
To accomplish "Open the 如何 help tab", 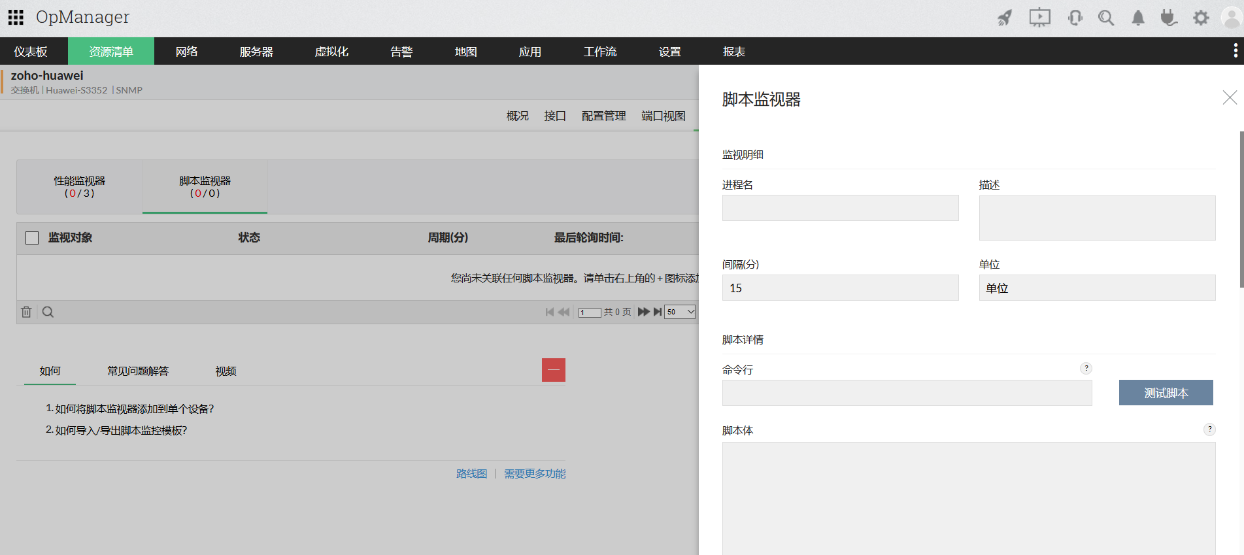I will tap(50, 371).
